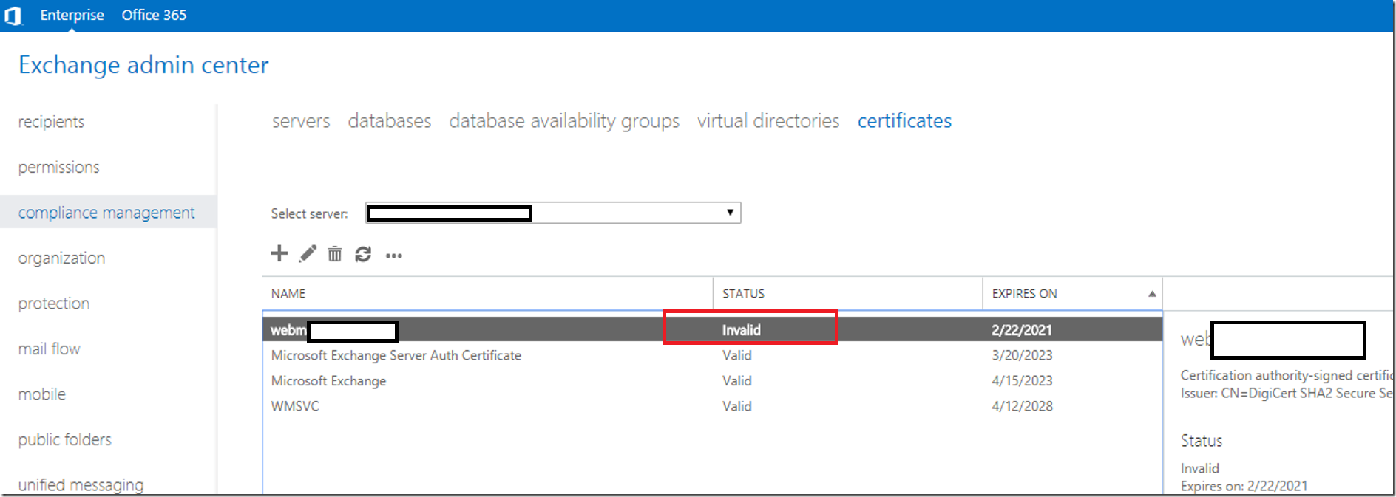The image size is (1396, 497).
Task: Open public folders in sidebar
Action: [x=64, y=440]
